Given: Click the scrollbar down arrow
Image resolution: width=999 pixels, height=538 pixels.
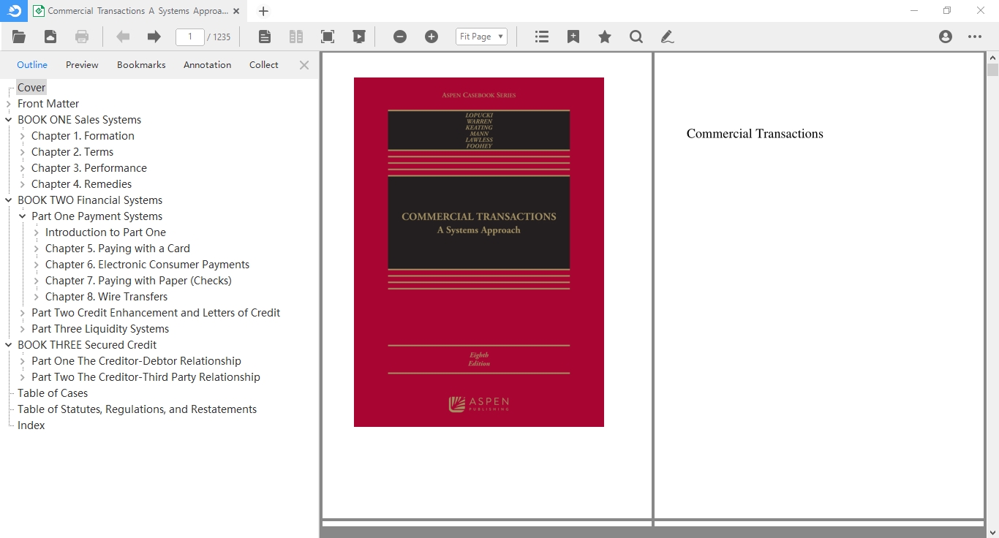Looking at the screenshot, I should click(992, 532).
